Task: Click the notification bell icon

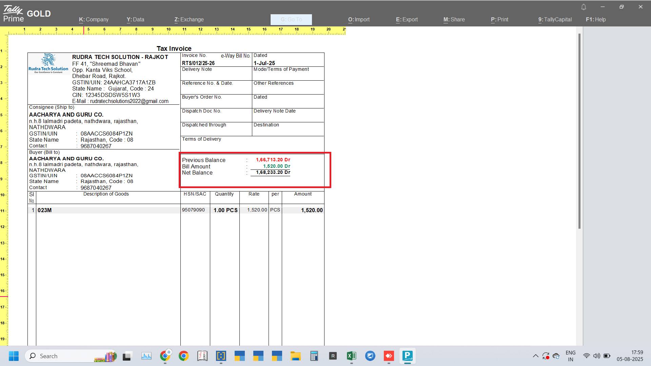Action: coord(584,7)
